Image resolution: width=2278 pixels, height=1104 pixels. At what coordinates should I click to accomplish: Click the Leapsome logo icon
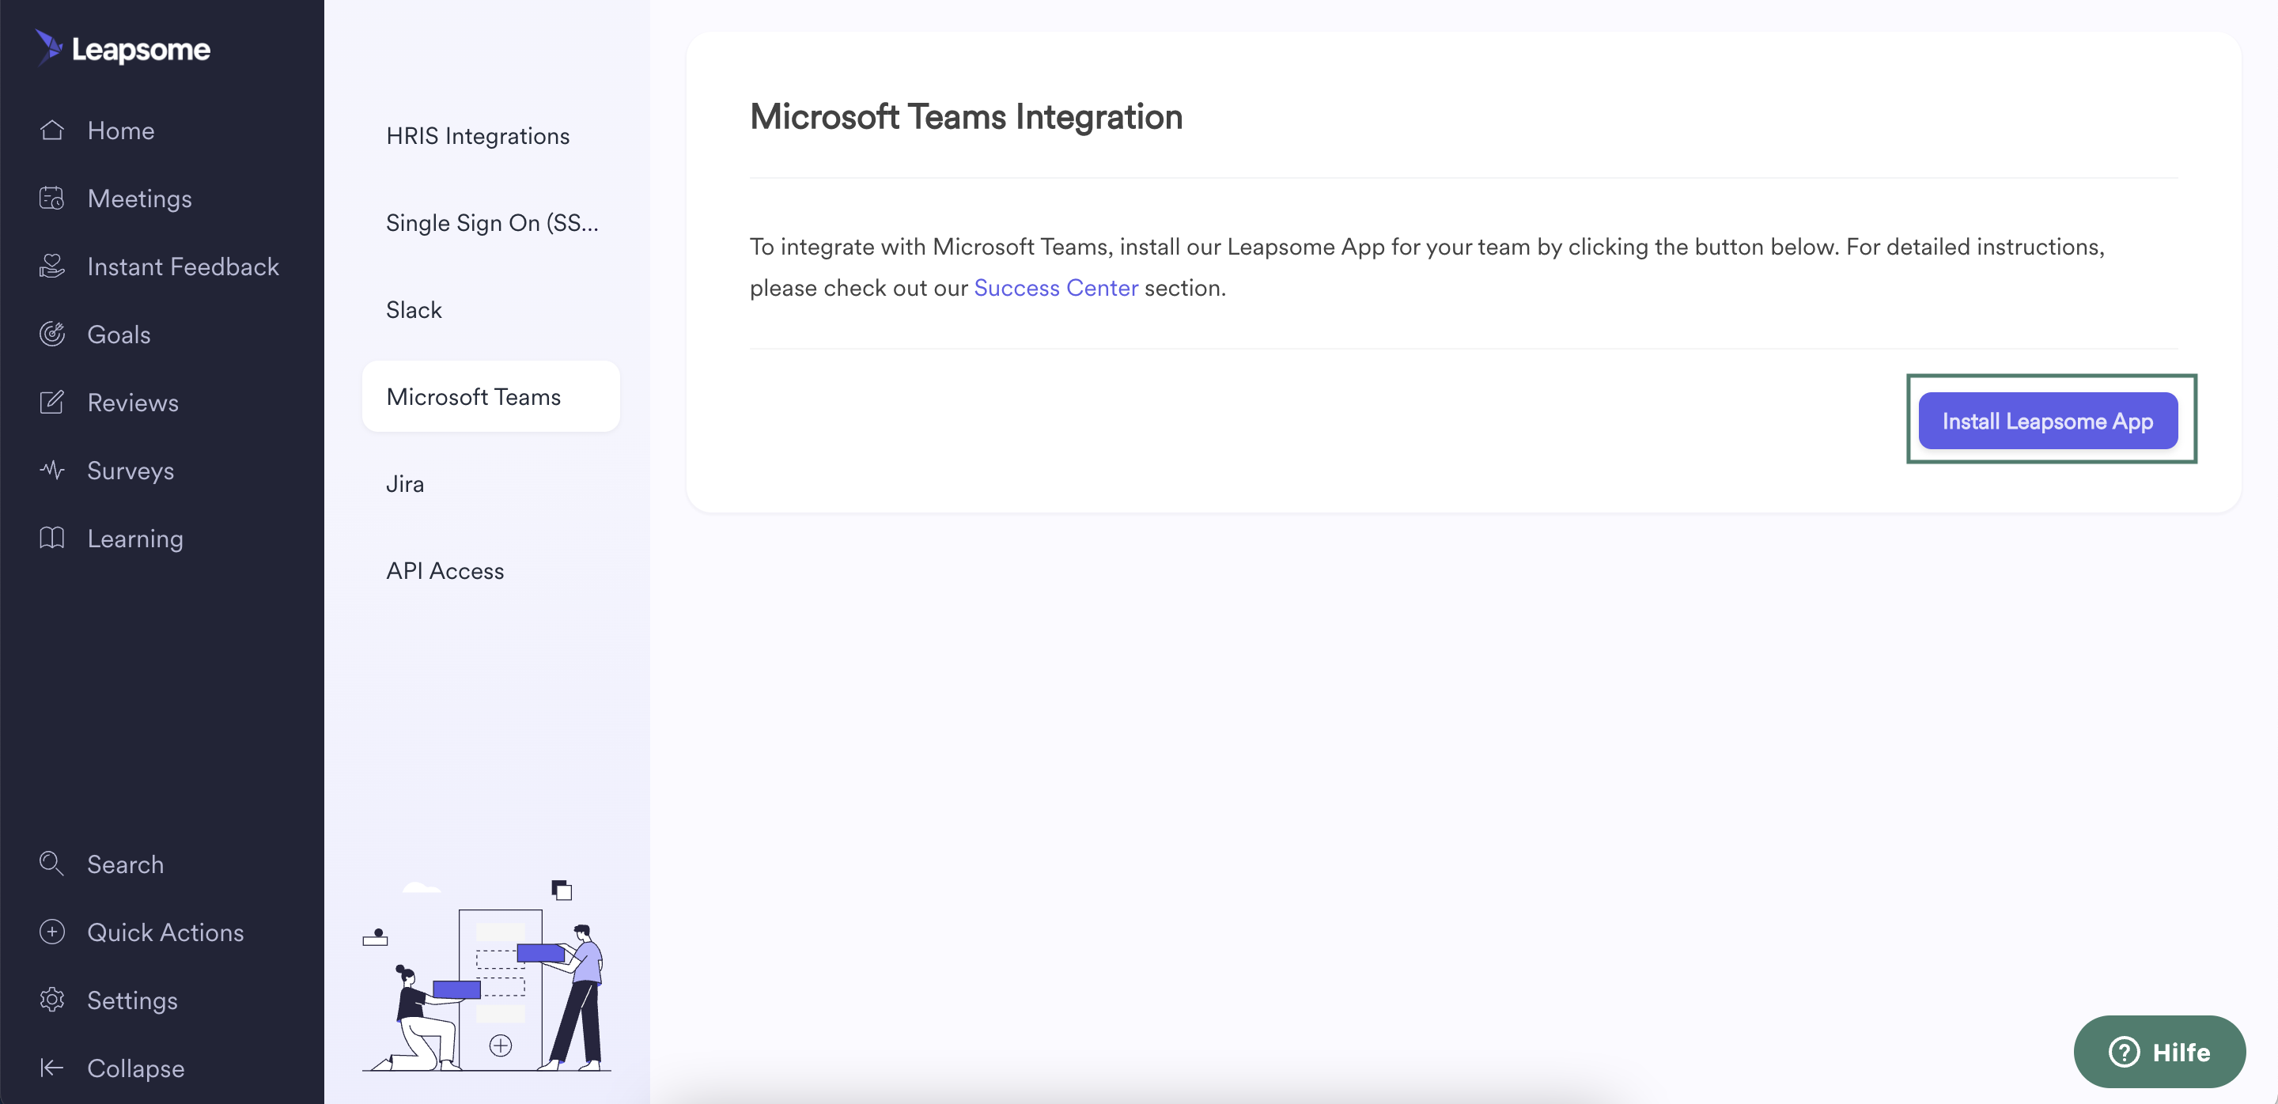[48, 47]
